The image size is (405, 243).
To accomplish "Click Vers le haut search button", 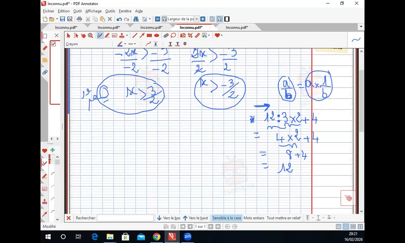I will tap(195, 218).
